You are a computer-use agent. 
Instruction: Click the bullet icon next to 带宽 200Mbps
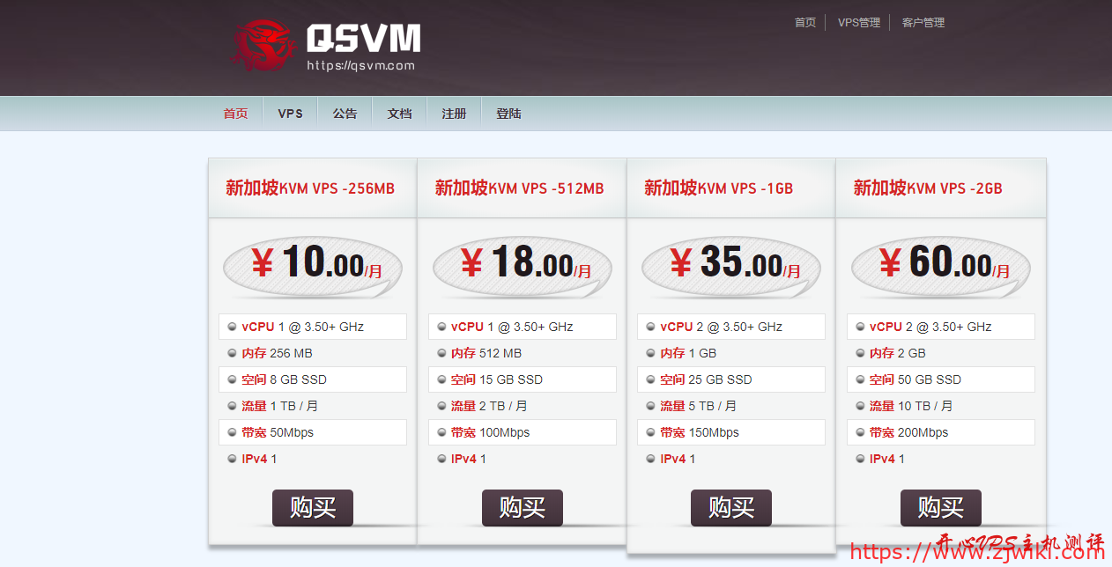point(860,432)
